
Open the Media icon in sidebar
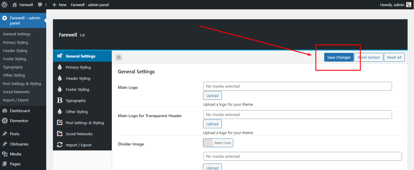(x=5, y=154)
